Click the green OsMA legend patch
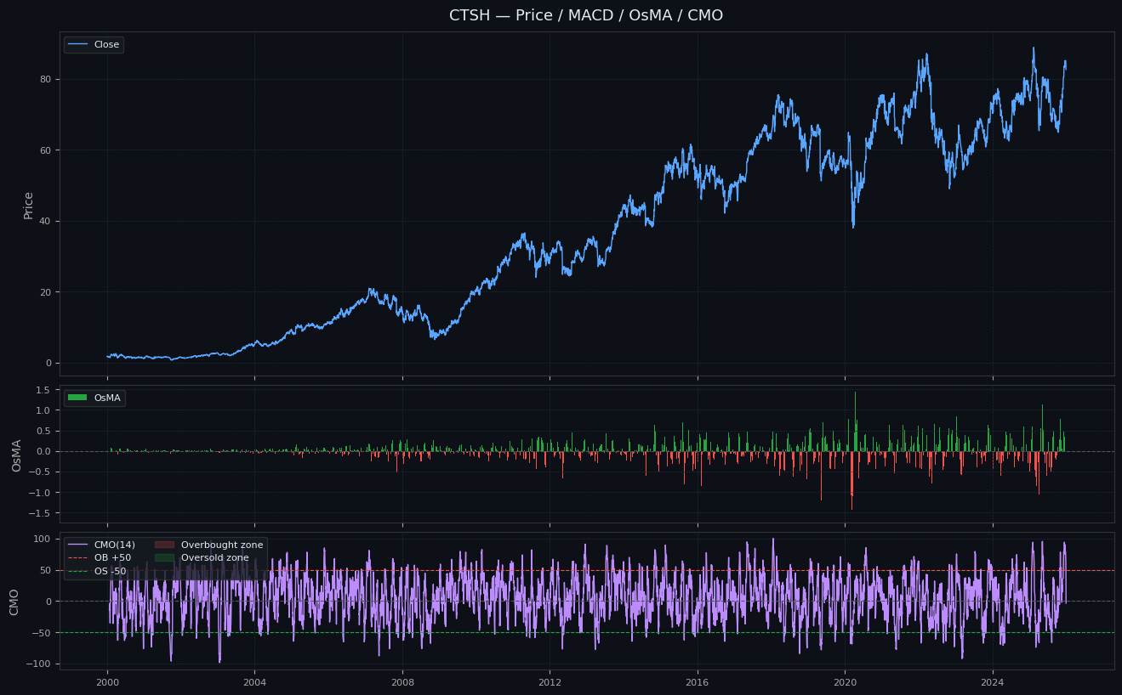 (x=77, y=398)
